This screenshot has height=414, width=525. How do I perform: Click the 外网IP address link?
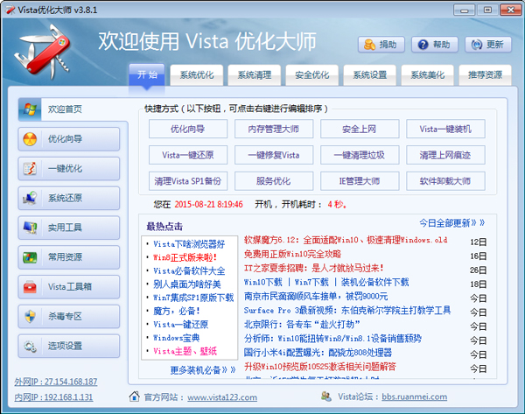click(x=56, y=382)
